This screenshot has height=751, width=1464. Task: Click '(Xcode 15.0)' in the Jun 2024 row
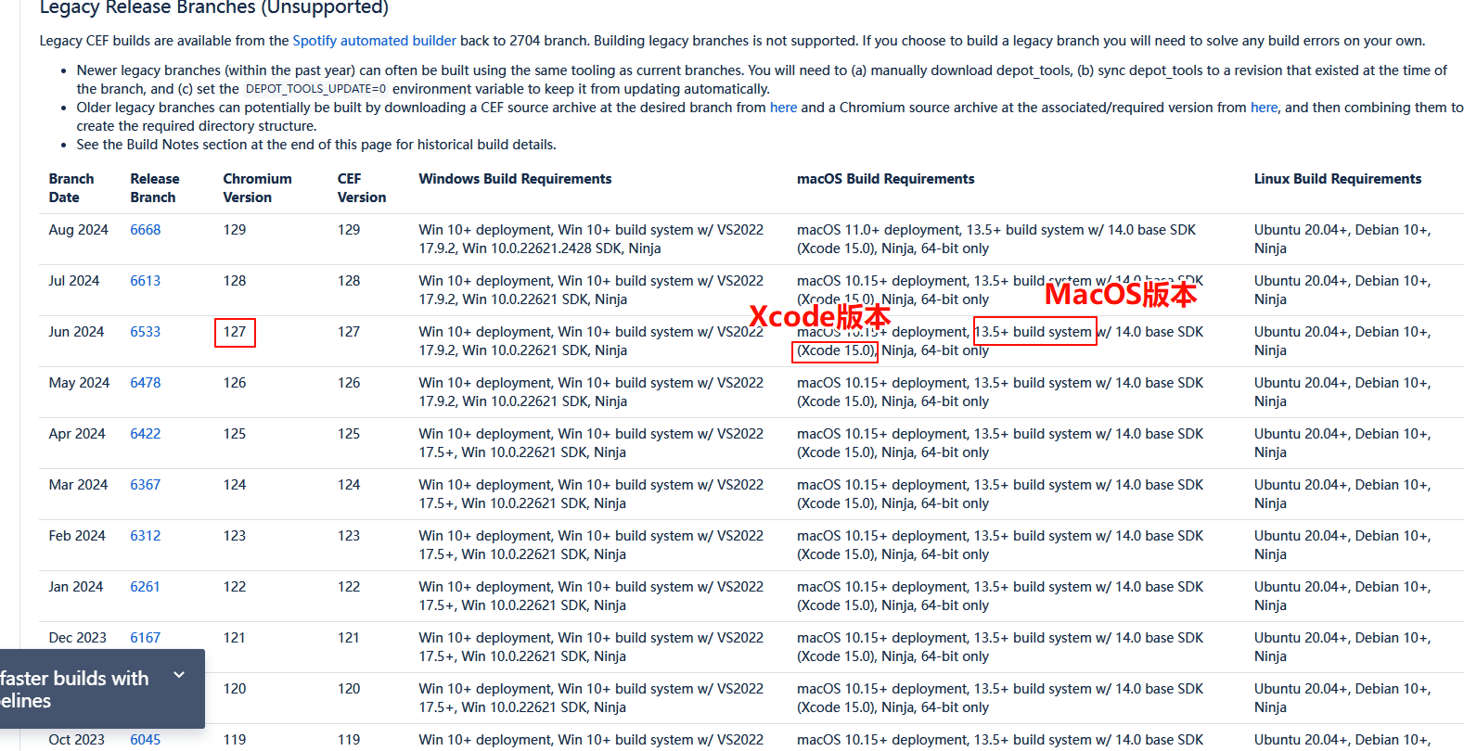click(x=836, y=350)
